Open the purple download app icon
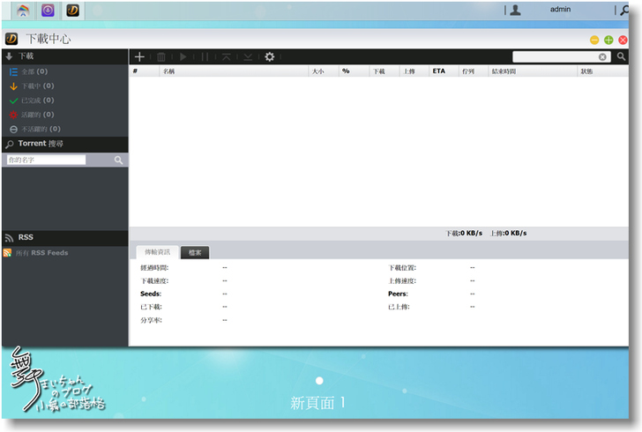The image size is (642, 432). pos(48,11)
